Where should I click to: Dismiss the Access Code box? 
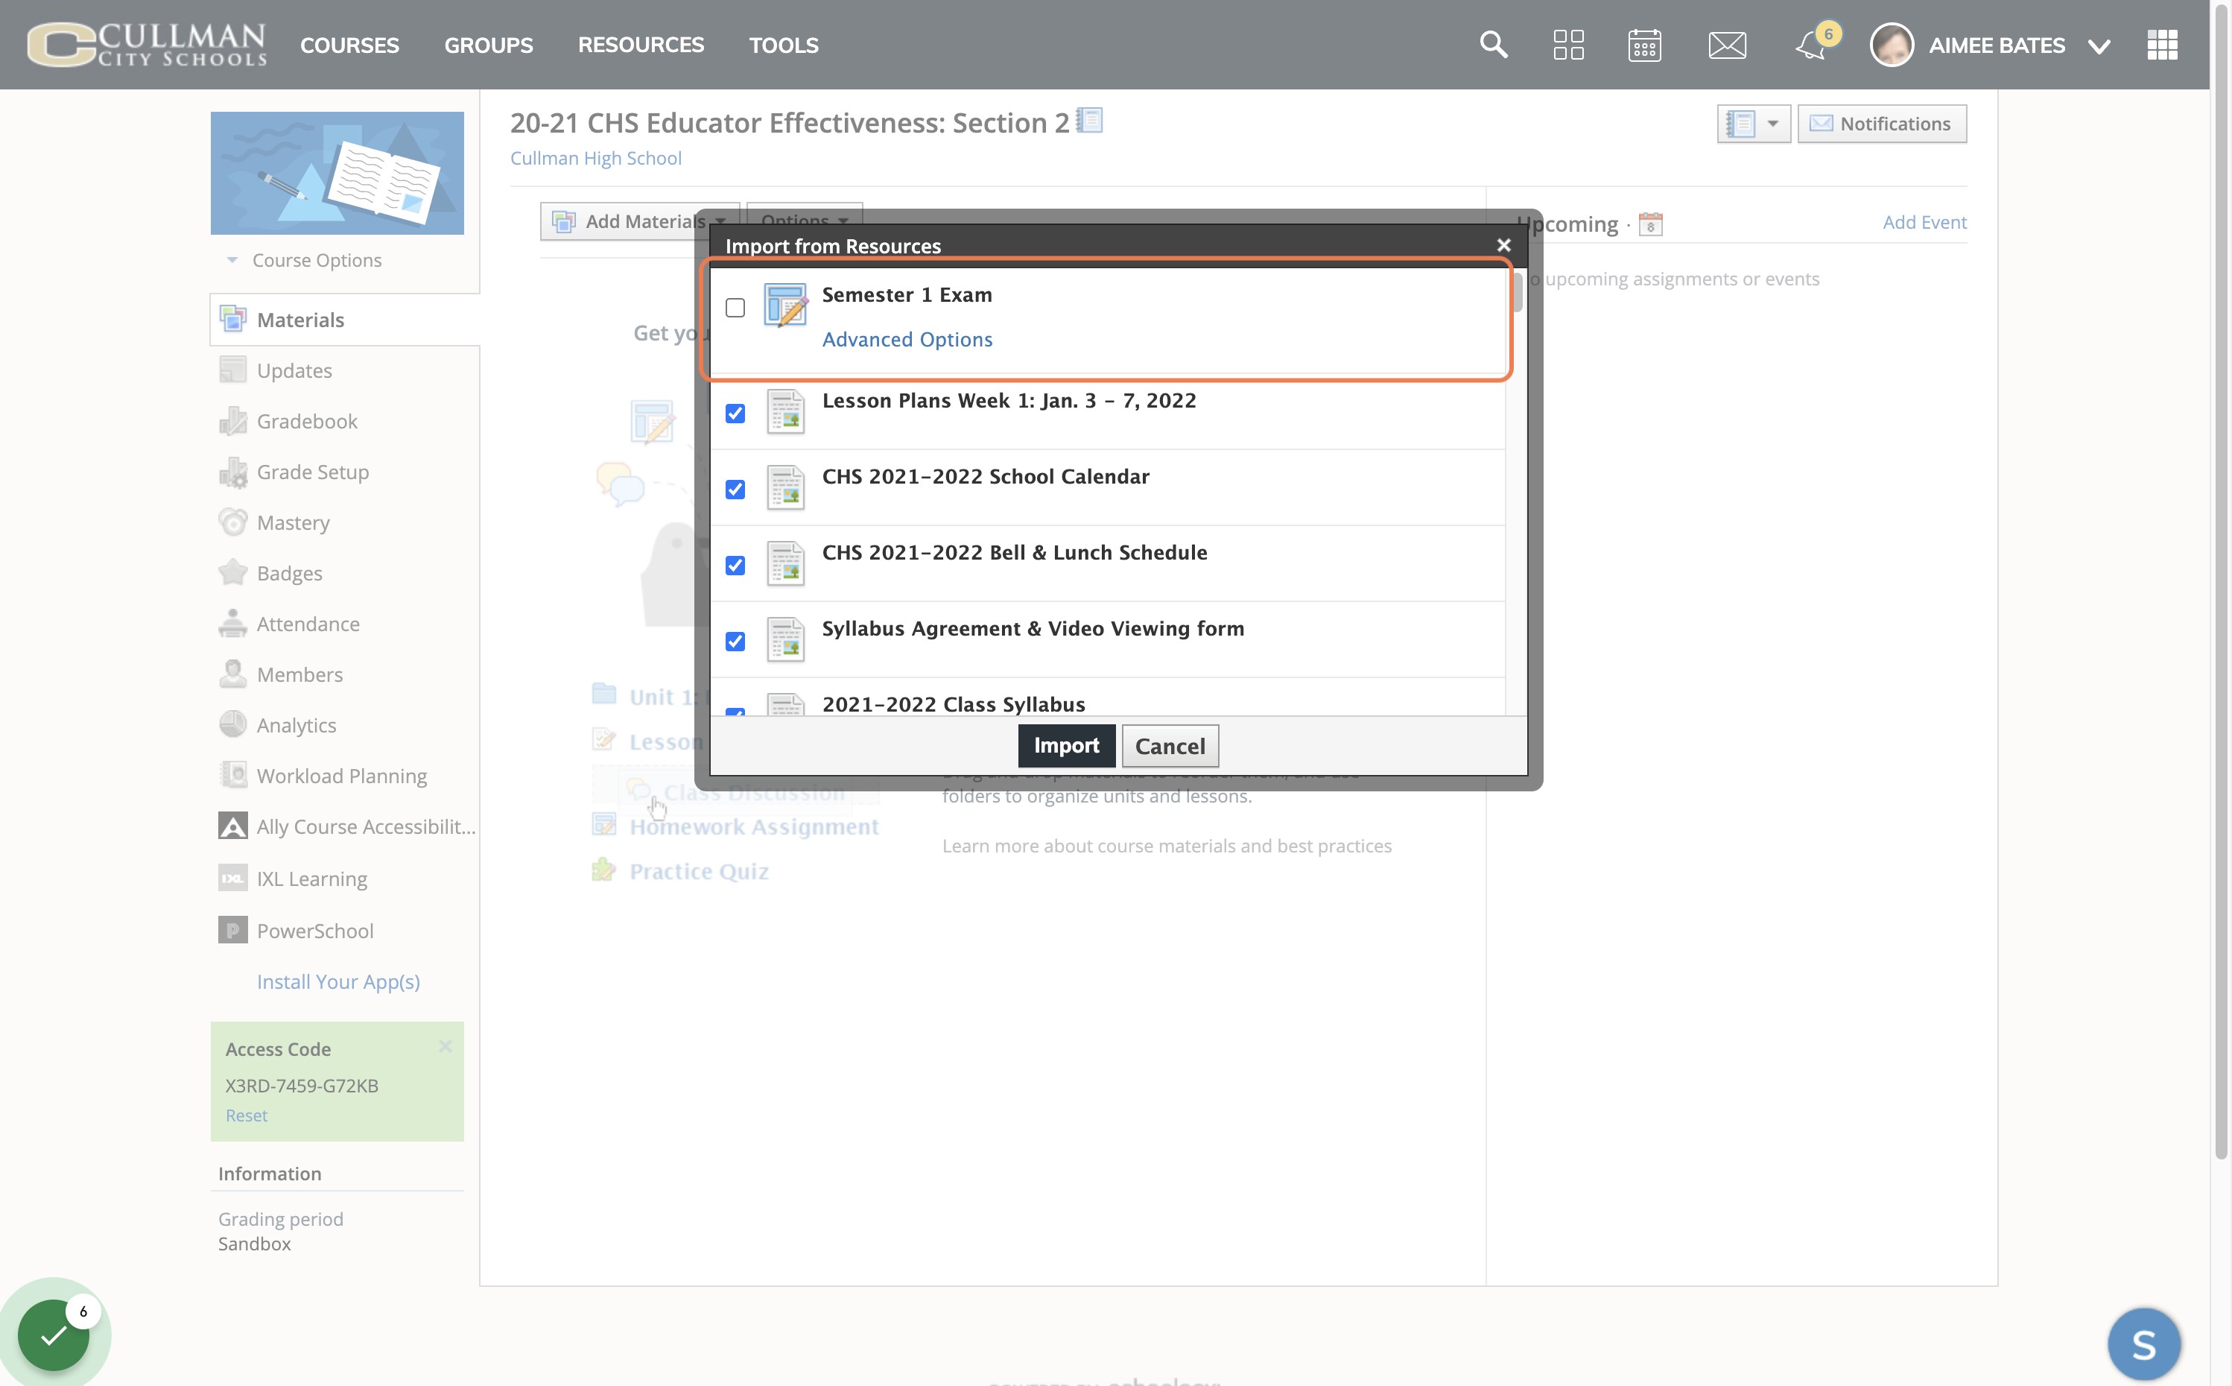[x=446, y=1046]
